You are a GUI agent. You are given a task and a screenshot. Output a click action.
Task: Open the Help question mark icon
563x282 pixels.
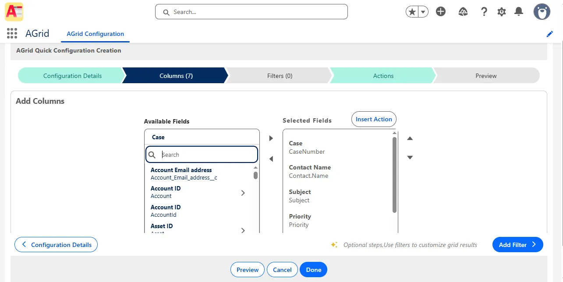coord(484,12)
